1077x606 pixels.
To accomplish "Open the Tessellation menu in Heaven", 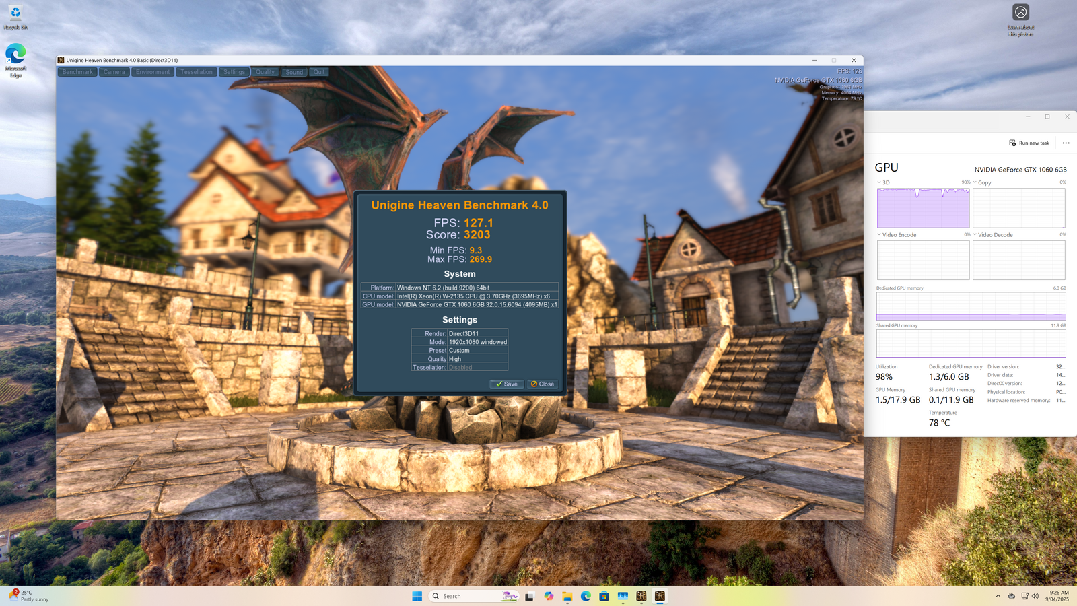I will pyautogui.click(x=197, y=72).
